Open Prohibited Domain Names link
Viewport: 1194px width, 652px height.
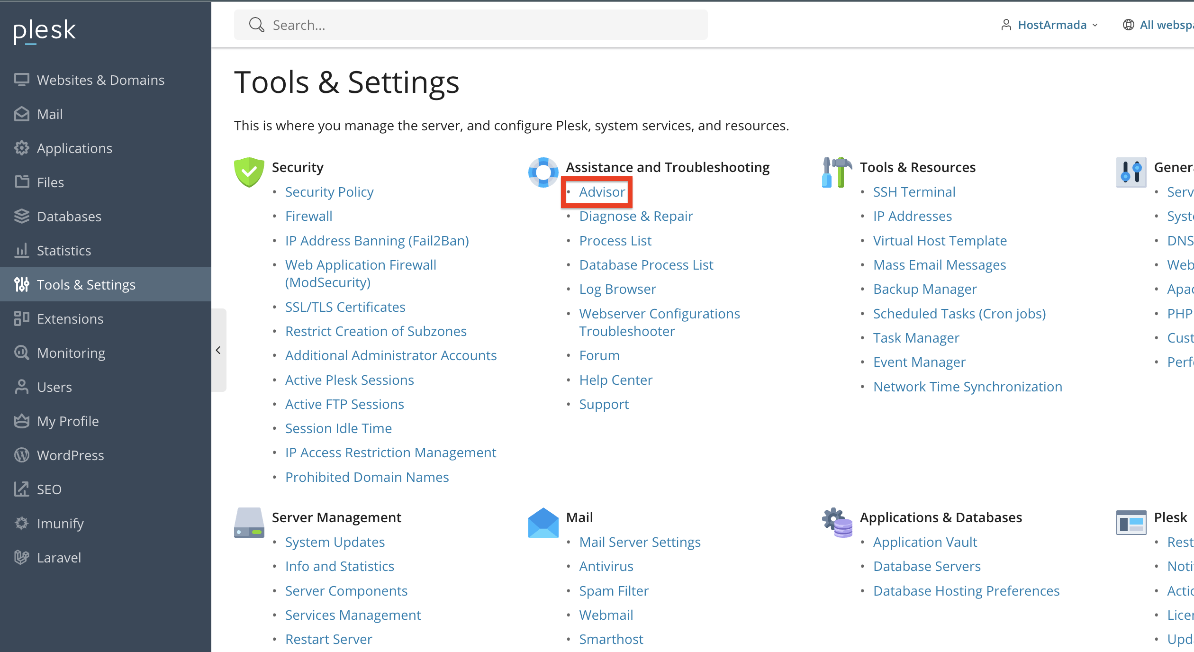(x=367, y=477)
